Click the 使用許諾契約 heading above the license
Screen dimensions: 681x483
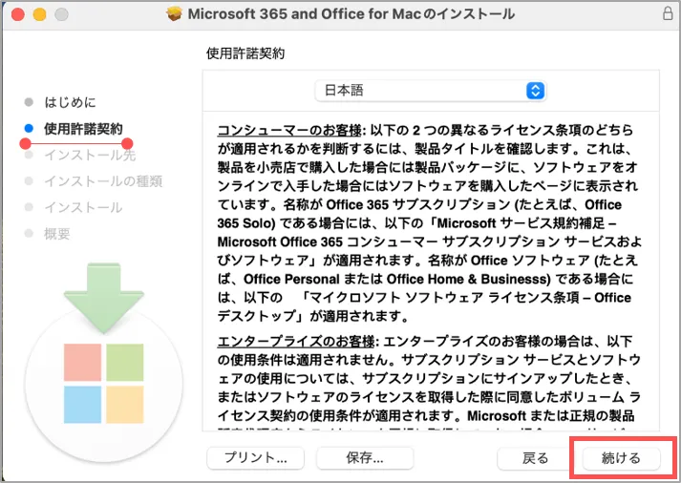click(x=245, y=53)
